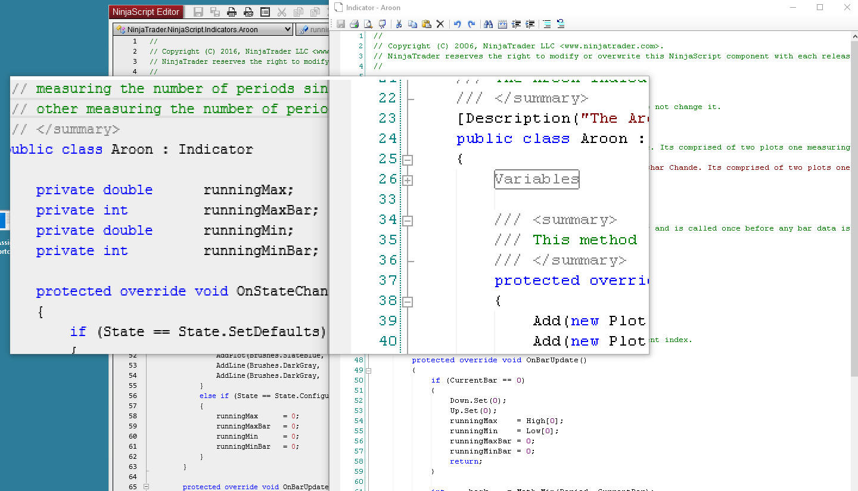Click the Comment Selection lines icon
This screenshot has width=858, height=491.
tap(547, 24)
